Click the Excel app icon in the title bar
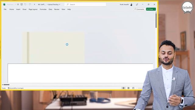The height and width of the screenshot is (110, 195). pyautogui.click(x=4, y=4)
